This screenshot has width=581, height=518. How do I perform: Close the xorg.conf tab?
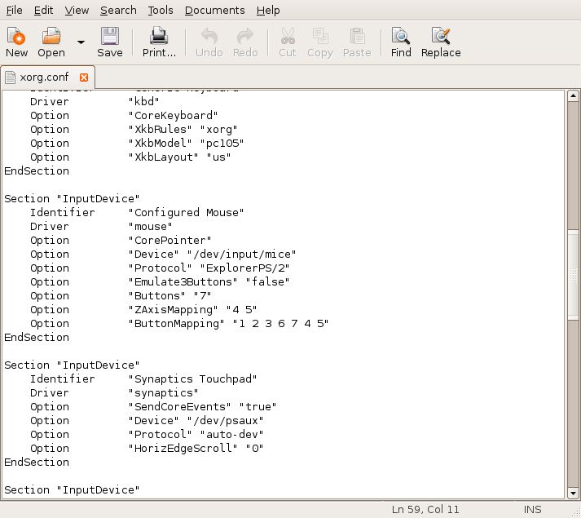tap(84, 77)
